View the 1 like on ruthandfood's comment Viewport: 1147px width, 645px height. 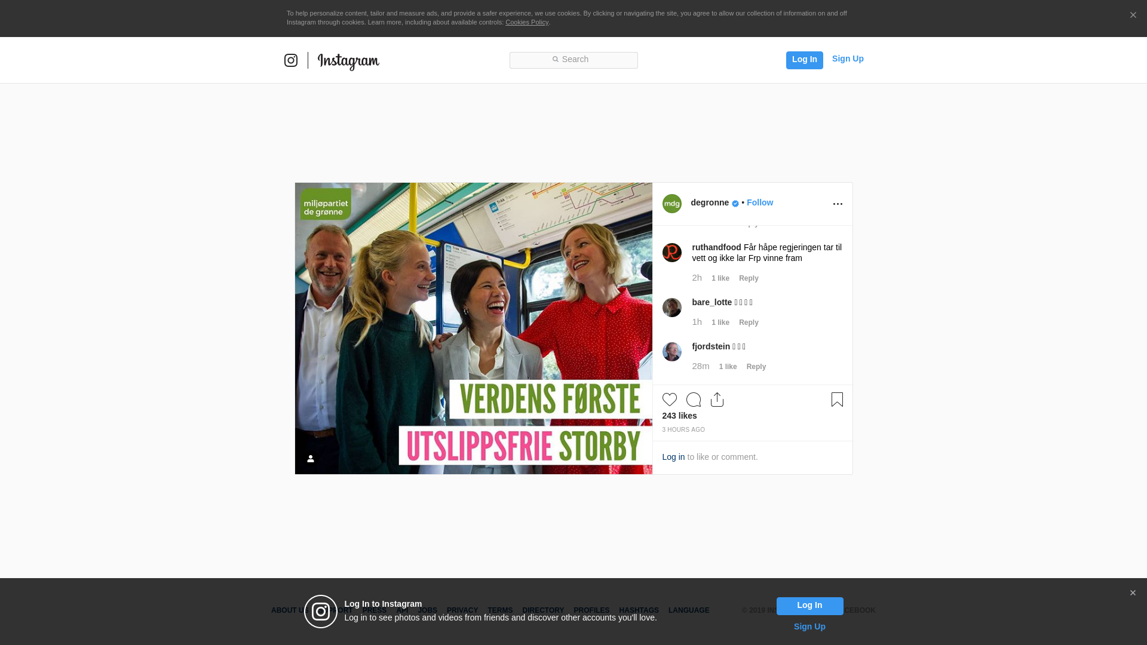720,278
